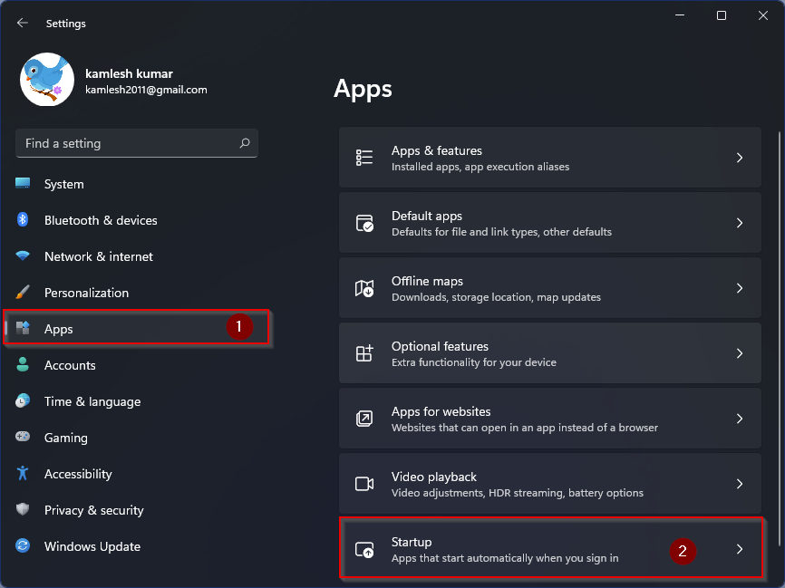Expand the Apps & features chevron
This screenshot has width=785, height=588.
pos(740,158)
